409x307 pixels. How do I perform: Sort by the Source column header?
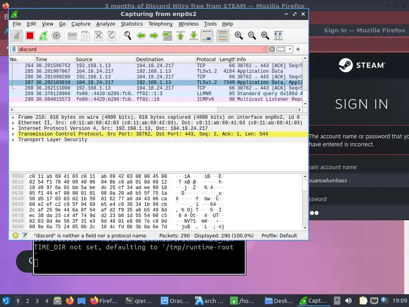tap(105, 59)
